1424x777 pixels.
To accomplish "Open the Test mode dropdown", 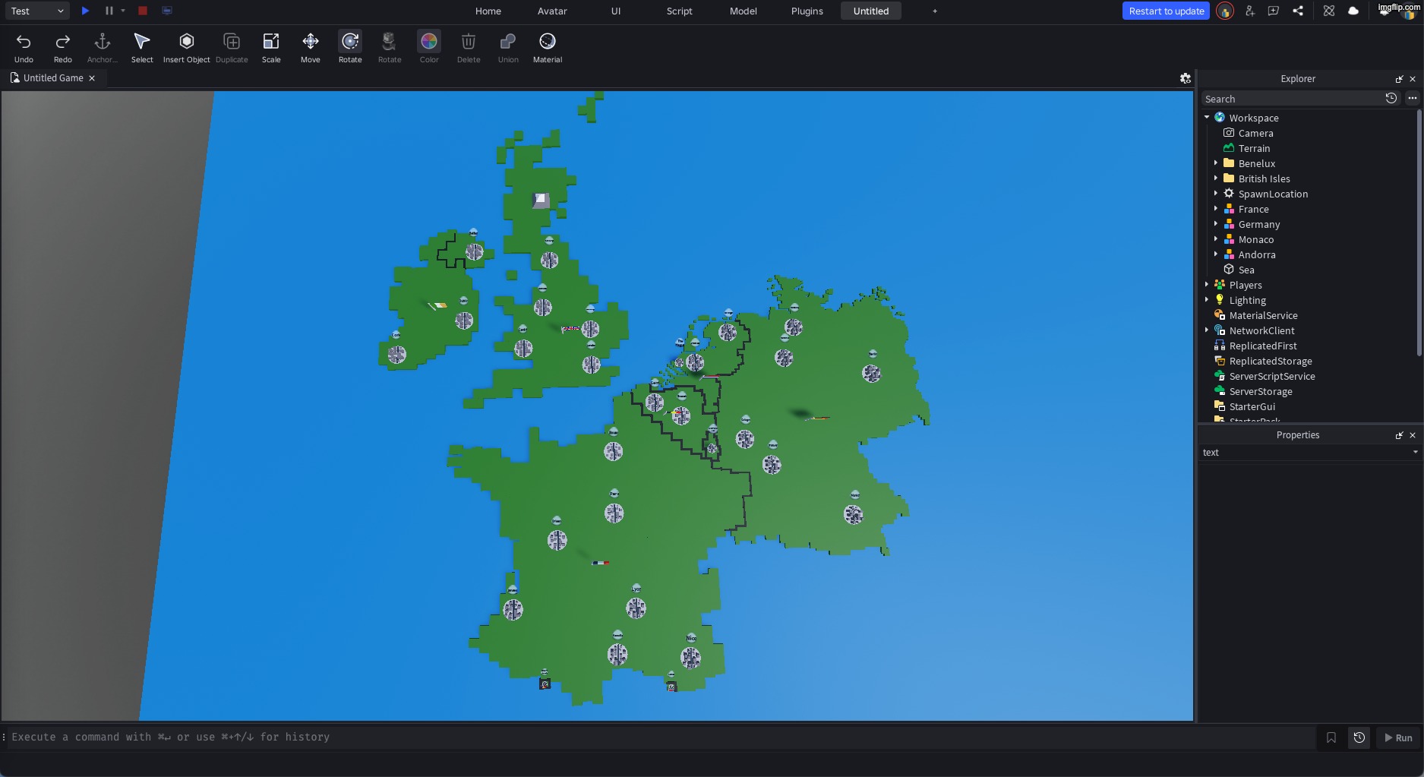I will [36, 11].
